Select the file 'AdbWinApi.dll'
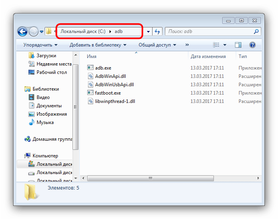Screen dimensions: 278x219 coord(110,76)
